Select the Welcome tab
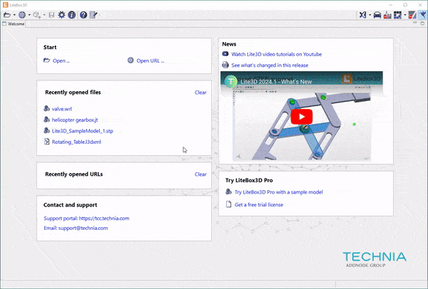Image resolution: width=428 pixels, height=289 pixels. [14, 24]
